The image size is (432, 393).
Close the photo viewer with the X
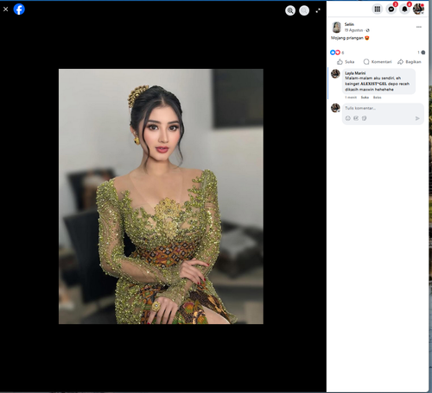point(5,9)
